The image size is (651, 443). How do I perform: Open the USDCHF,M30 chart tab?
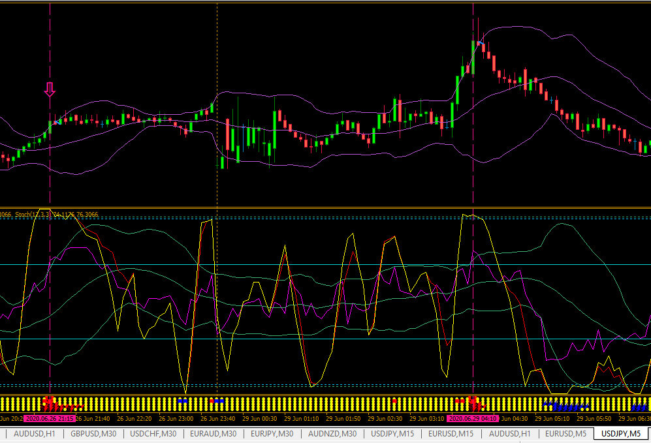(153, 434)
